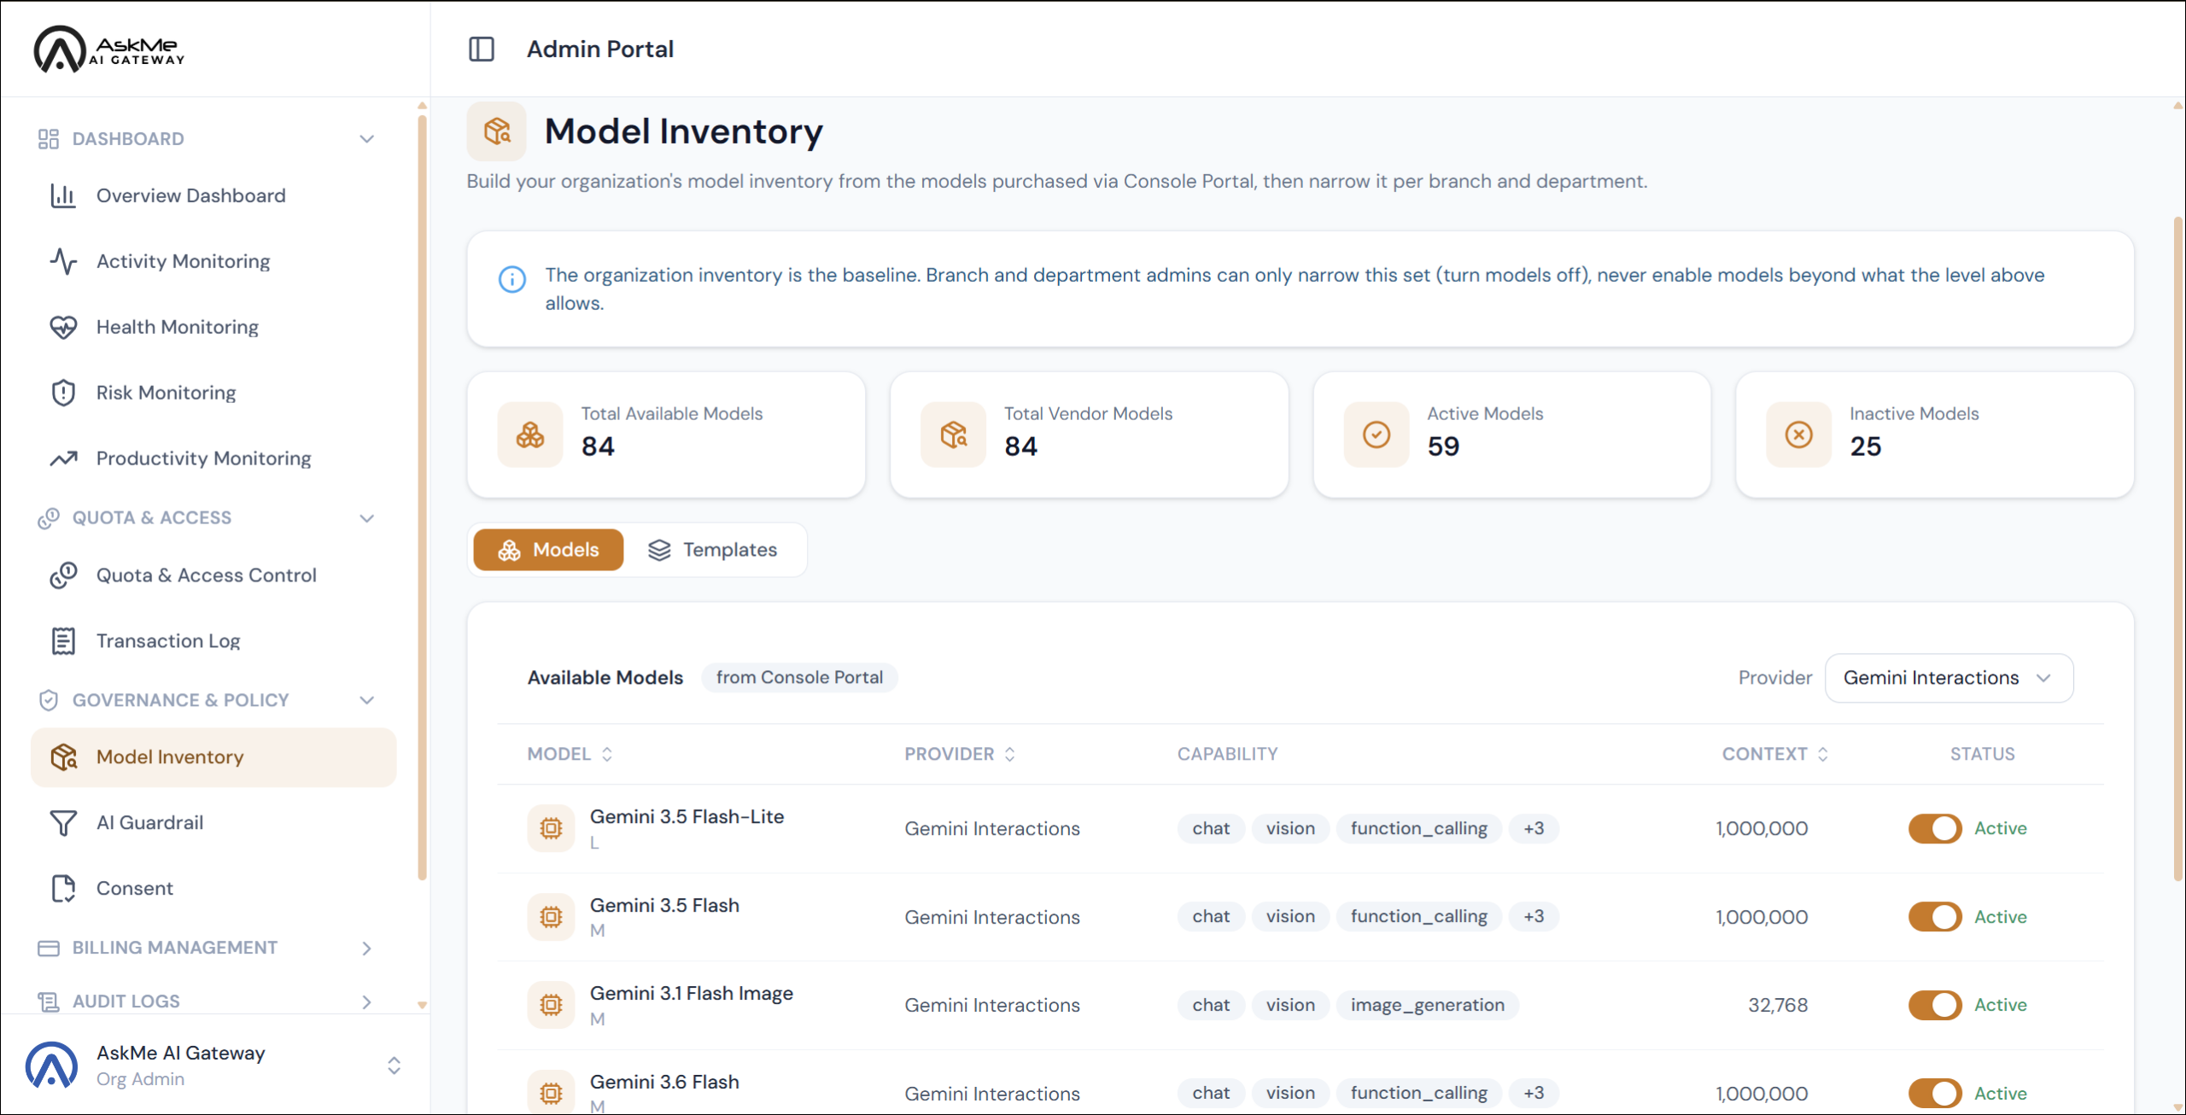Click the vision tag on Gemini 3.5 Flash
The image size is (2186, 1115).
(x=1290, y=917)
